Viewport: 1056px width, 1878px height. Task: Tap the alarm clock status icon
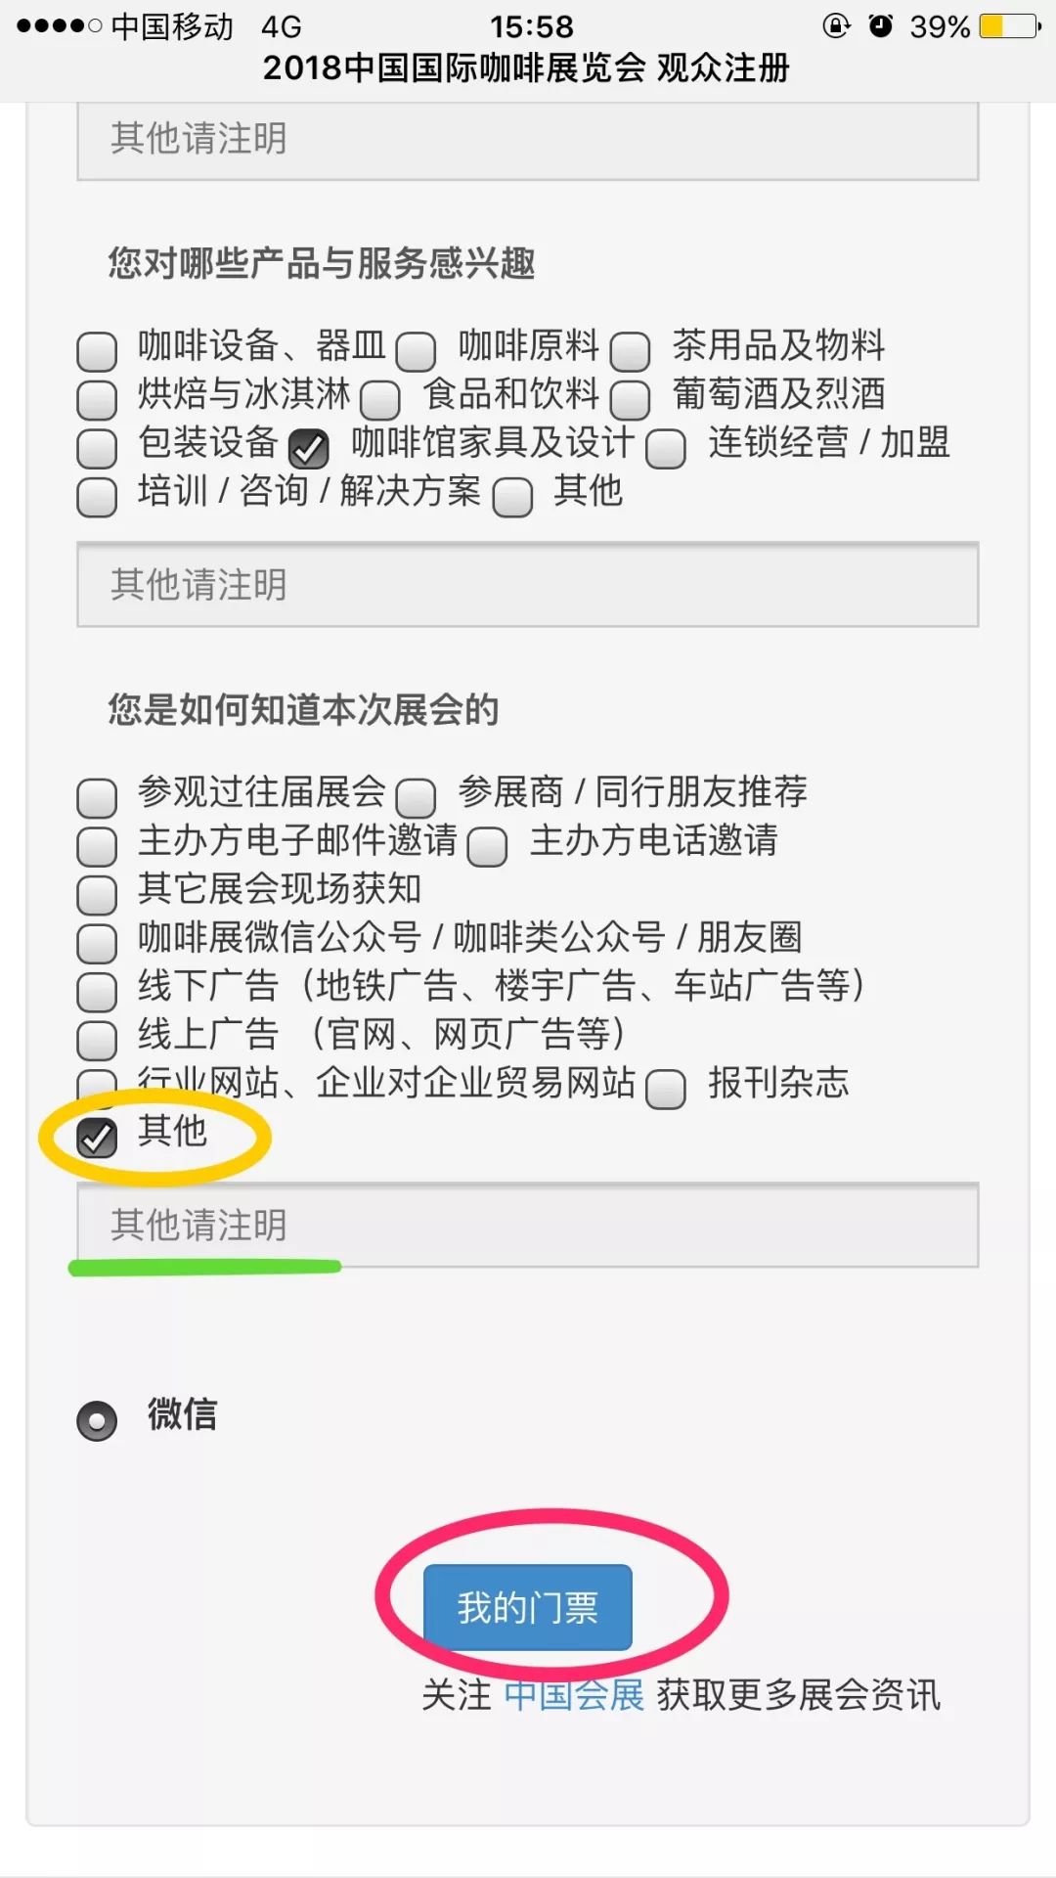[881, 25]
